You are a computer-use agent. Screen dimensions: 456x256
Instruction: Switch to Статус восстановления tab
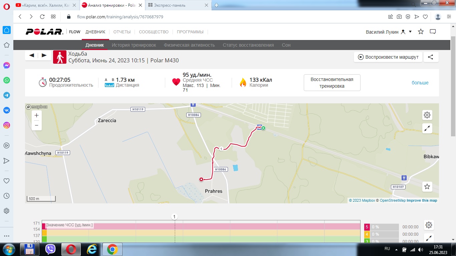click(248, 45)
